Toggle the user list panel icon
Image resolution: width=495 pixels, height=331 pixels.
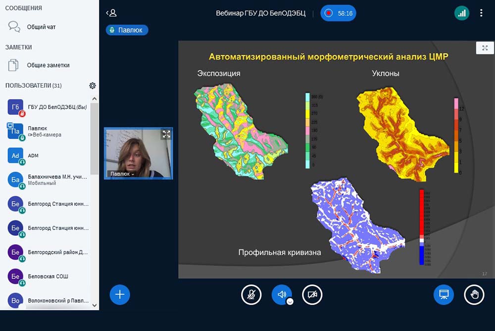[111, 13]
